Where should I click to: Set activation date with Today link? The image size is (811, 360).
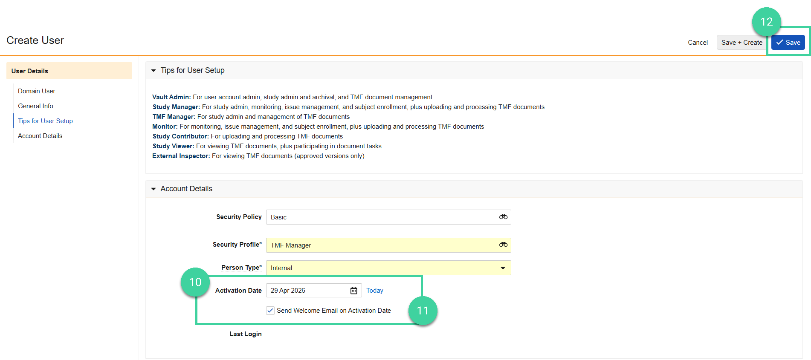coord(375,291)
